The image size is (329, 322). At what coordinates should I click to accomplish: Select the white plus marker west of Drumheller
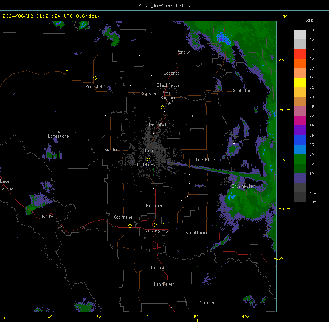click(234, 143)
